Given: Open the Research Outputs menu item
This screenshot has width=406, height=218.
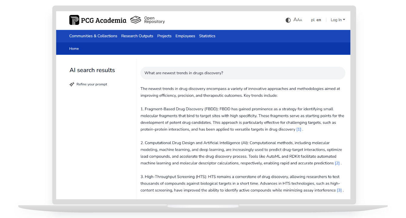Looking at the screenshot, I should pos(137,36).
